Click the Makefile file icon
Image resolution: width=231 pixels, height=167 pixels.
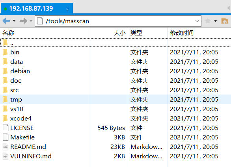[x=6, y=137]
